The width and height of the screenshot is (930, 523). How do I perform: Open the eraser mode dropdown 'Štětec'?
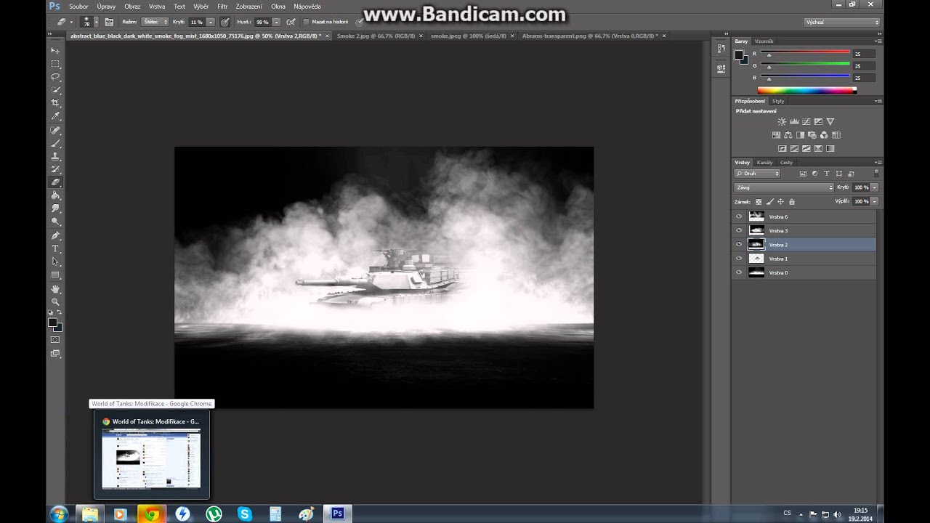pos(155,22)
